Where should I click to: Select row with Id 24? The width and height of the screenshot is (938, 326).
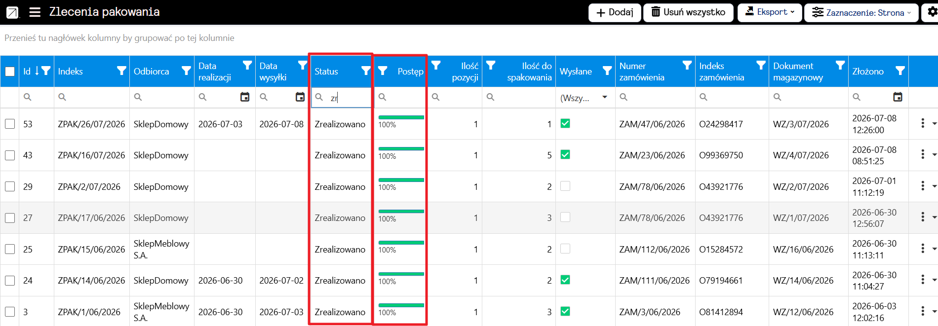(10, 281)
